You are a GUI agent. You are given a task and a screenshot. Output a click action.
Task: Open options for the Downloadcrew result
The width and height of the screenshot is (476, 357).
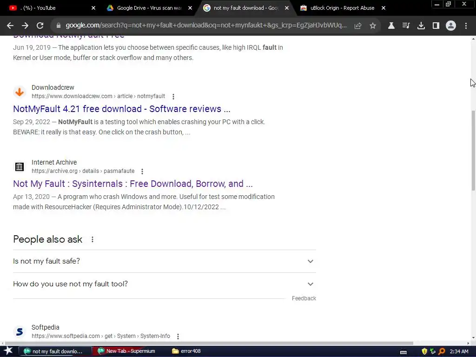click(x=173, y=97)
